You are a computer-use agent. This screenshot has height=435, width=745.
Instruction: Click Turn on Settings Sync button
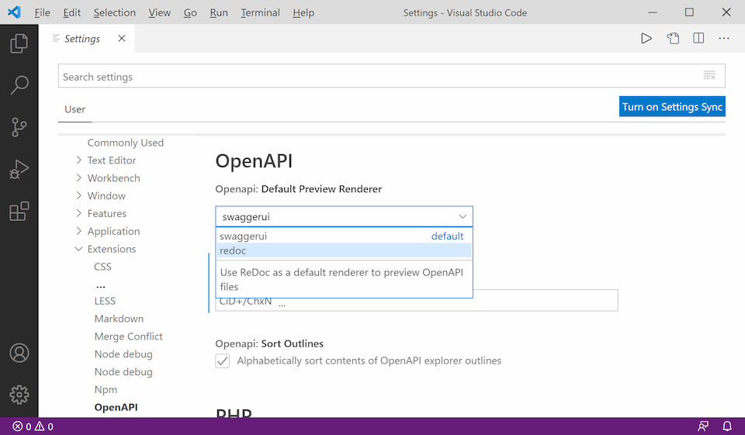(672, 107)
